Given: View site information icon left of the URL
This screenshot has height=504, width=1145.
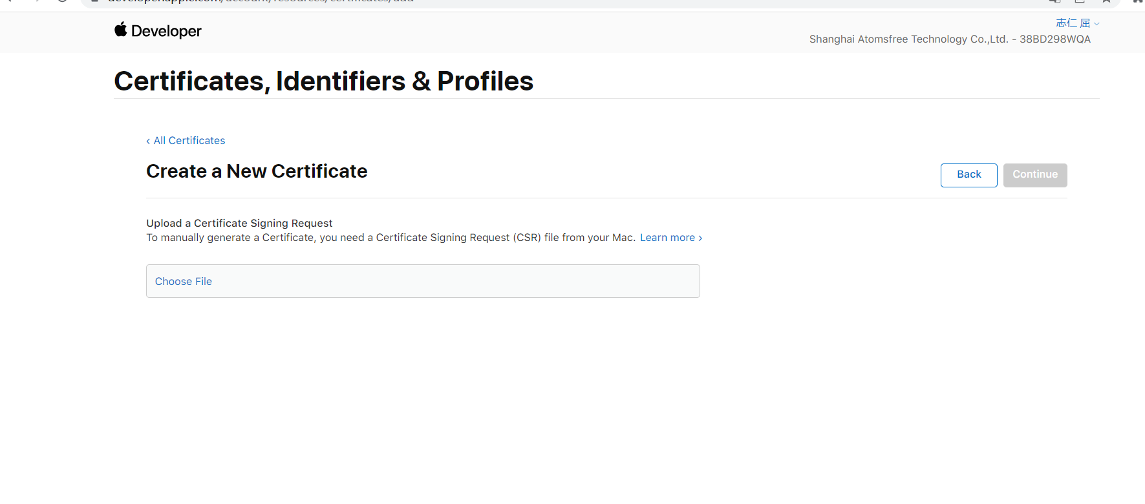Looking at the screenshot, I should point(94,1).
